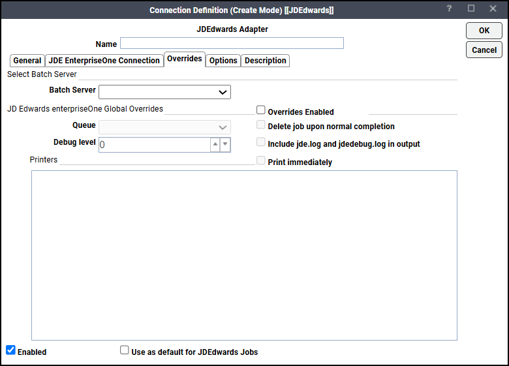Viewport: 509px width, 366px height.
Task: Toggle Include jde.log and jdedebug.log in output
Action: [260, 142]
